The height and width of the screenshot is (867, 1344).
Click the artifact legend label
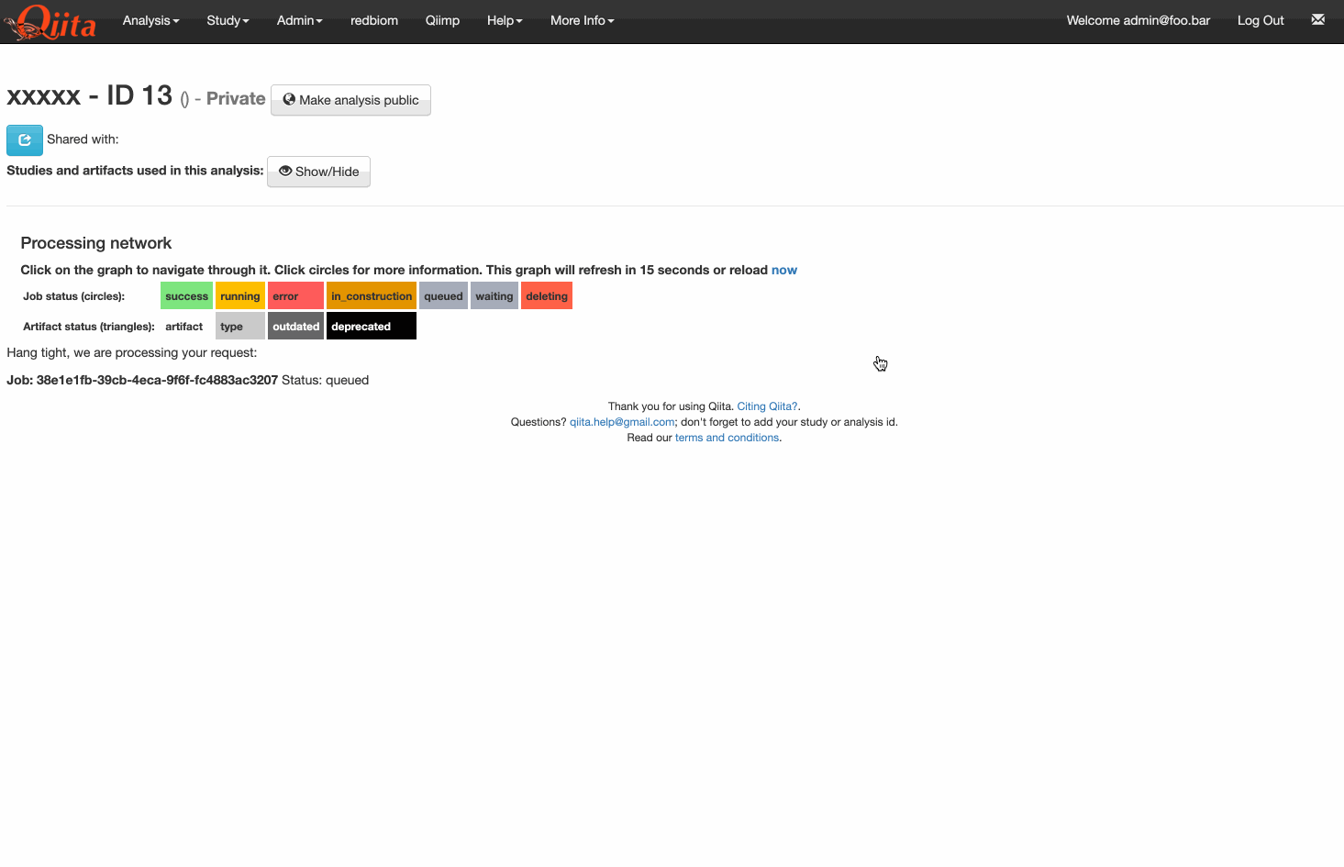(x=184, y=327)
